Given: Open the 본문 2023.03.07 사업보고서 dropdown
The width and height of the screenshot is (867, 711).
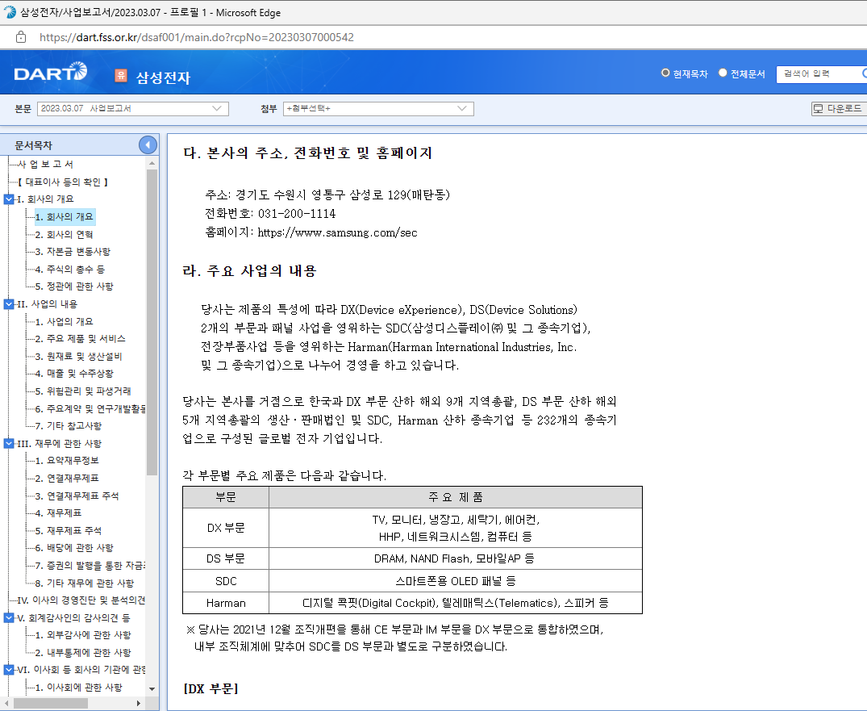Looking at the screenshot, I should pos(133,108).
